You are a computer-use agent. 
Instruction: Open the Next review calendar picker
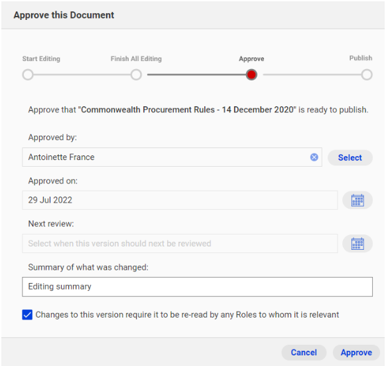click(x=357, y=244)
